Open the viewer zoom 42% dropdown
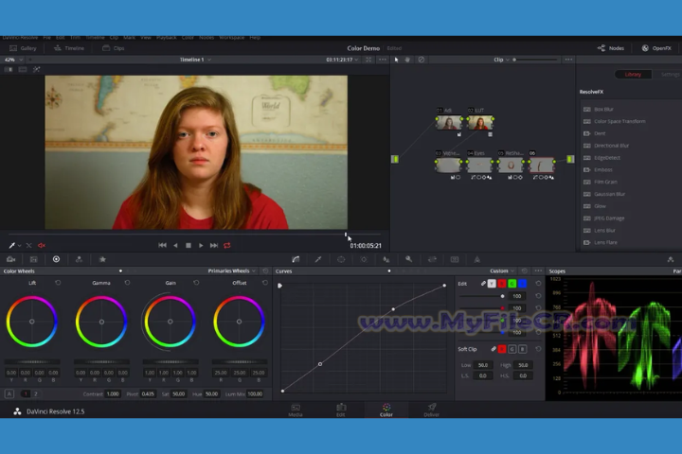Viewport: 682px width, 454px height. [x=13, y=60]
